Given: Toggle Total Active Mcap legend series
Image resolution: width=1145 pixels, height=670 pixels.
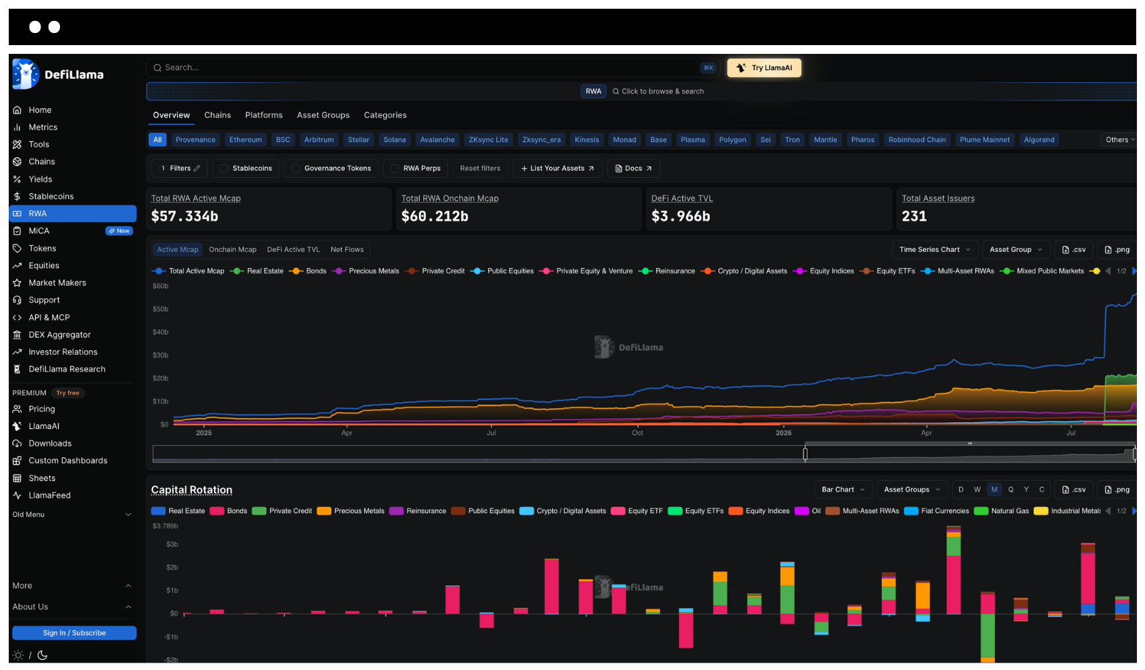Looking at the screenshot, I should [188, 271].
